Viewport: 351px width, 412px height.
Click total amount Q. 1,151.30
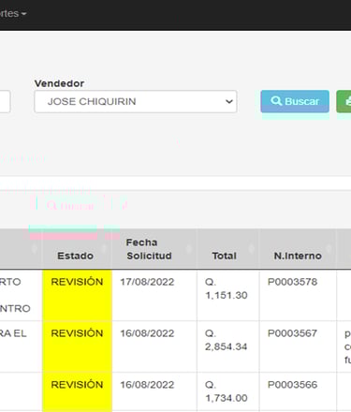(x=226, y=288)
